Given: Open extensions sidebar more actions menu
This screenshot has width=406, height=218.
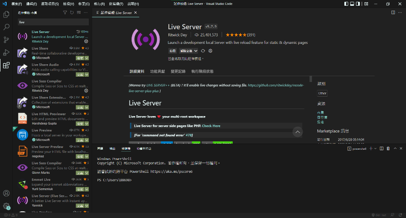Looking at the screenshot, I should (86, 12).
